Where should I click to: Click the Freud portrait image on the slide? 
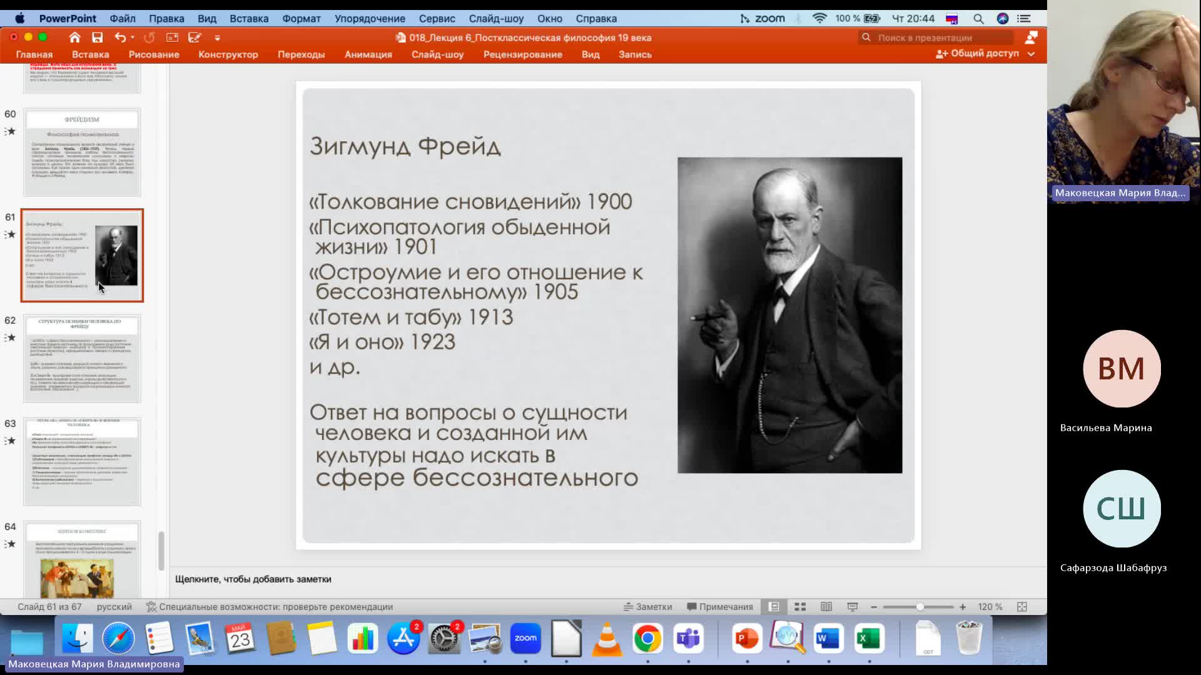(x=789, y=315)
